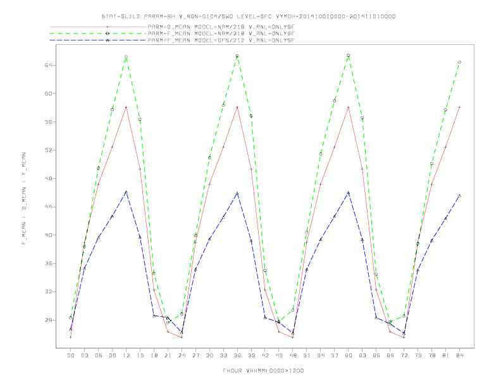Click the 30 forecast hour tick label
The image size is (501, 387).
tap(209, 355)
